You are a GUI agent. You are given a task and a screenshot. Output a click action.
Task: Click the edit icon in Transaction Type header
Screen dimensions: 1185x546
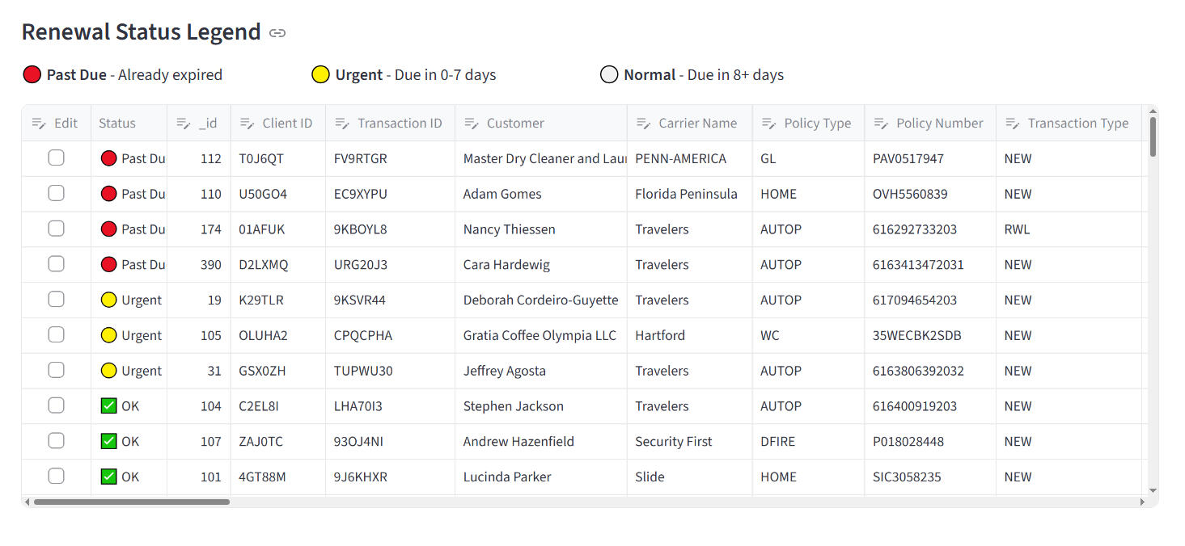(1012, 124)
